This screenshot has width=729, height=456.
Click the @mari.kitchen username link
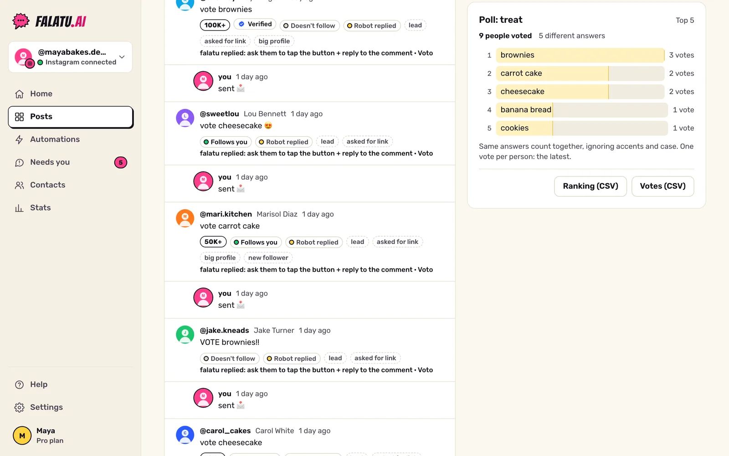pyautogui.click(x=226, y=214)
